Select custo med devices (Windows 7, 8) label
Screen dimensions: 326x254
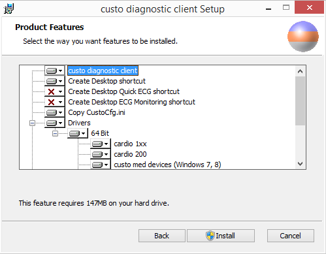coord(167,165)
